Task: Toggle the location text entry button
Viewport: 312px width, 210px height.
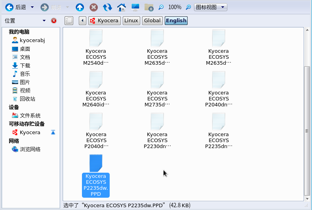Action: pyautogui.click(x=69, y=21)
